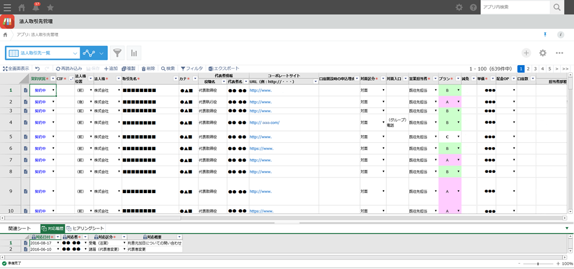574x269 pixels.
Task: Click the funnel filter icon button
Action: coord(117,53)
